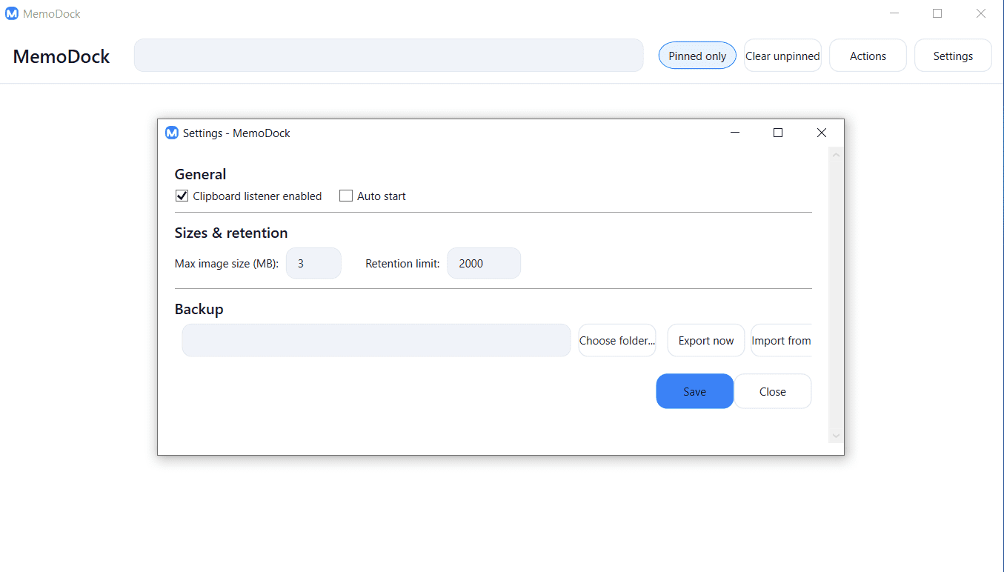Open Settings from the top bar
This screenshot has height=572, width=1004.
coord(953,56)
